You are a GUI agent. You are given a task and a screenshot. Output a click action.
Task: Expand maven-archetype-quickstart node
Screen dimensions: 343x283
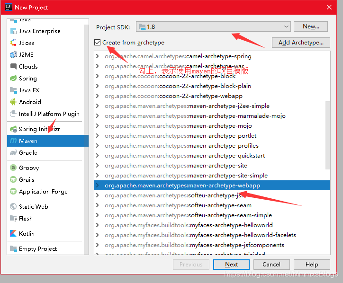pyautogui.click(x=97, y=155)
